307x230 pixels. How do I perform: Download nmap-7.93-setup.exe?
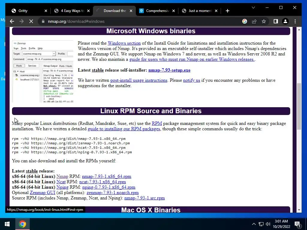[x=169, y=70]
